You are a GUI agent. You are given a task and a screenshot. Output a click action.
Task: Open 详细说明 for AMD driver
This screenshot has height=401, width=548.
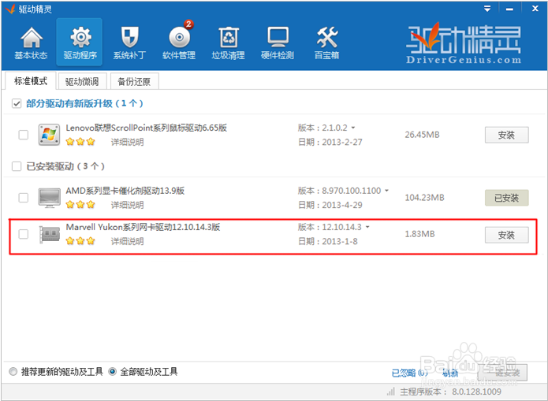pyautogui.click(x=128, y=205)
